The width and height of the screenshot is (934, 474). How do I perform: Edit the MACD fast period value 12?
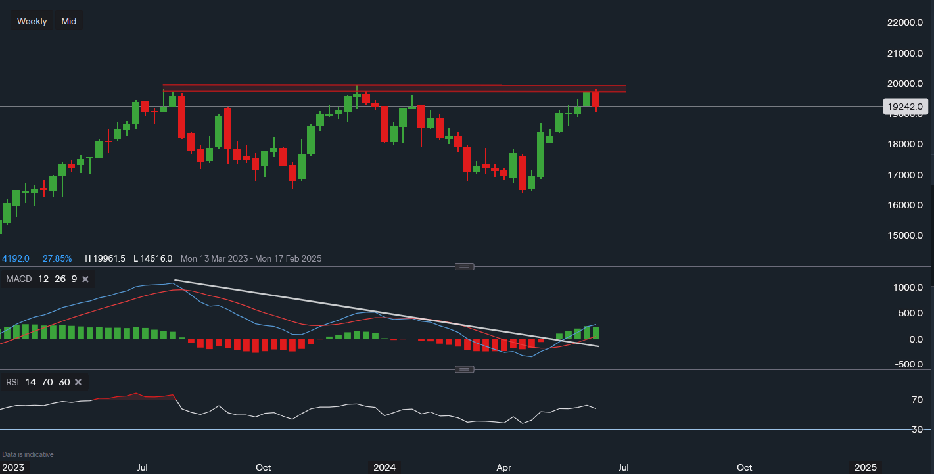[43, 279]
